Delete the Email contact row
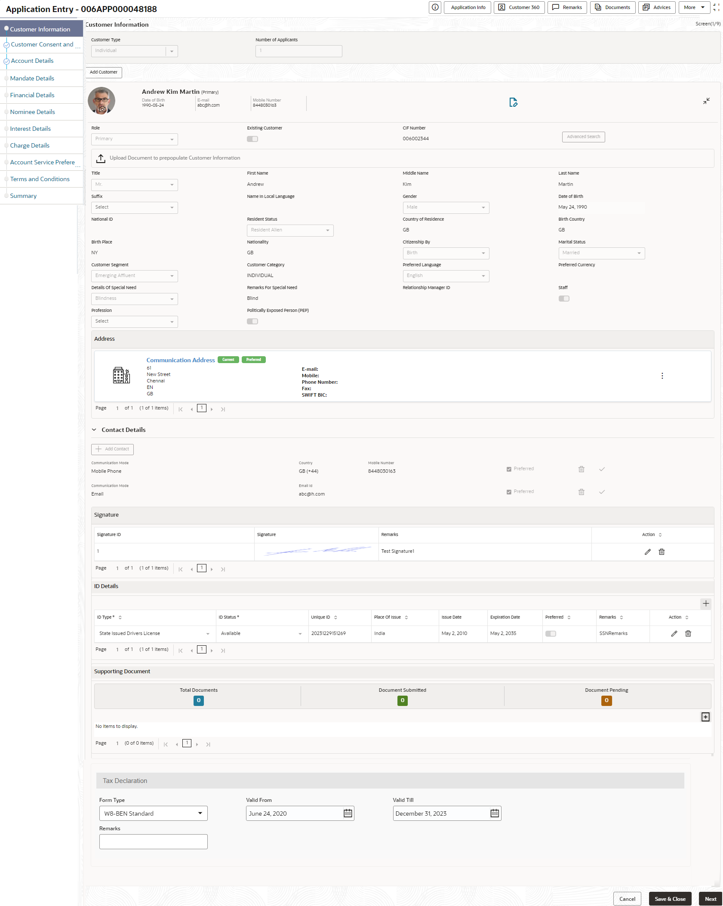 point(581,492)
